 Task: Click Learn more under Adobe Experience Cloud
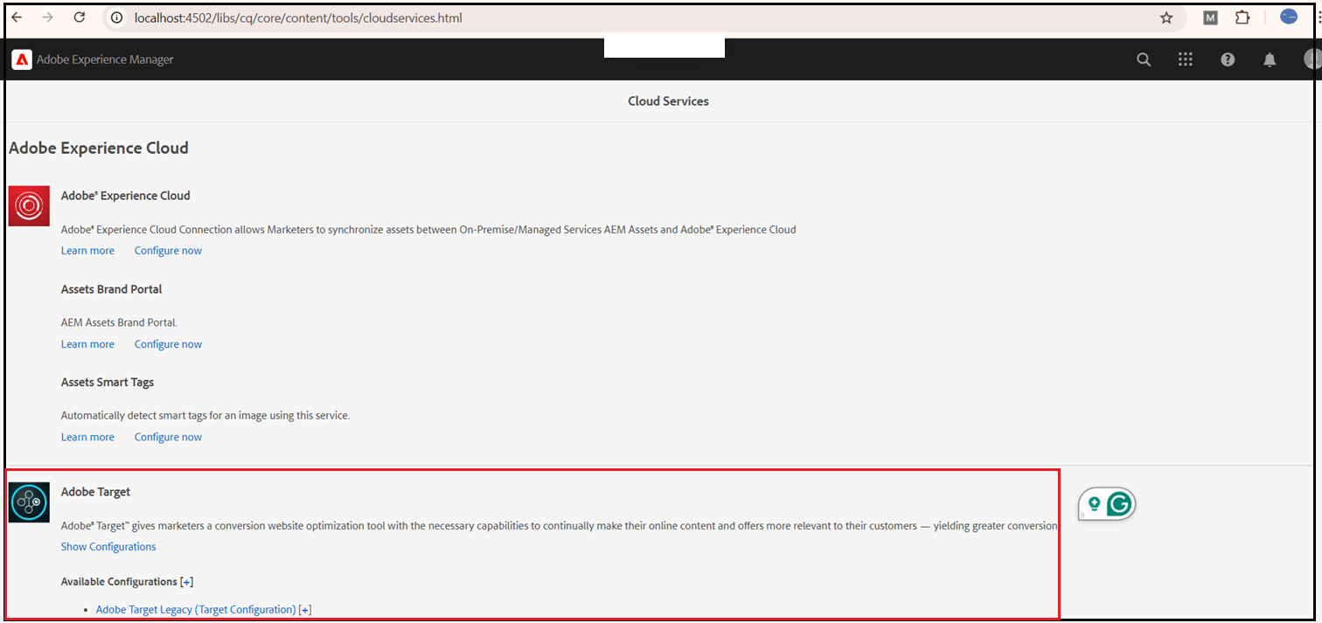pos(87,251)
